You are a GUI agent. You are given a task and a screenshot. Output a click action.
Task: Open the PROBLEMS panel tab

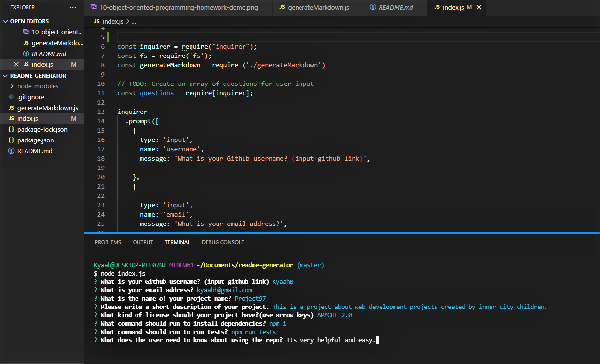[108, 242]
